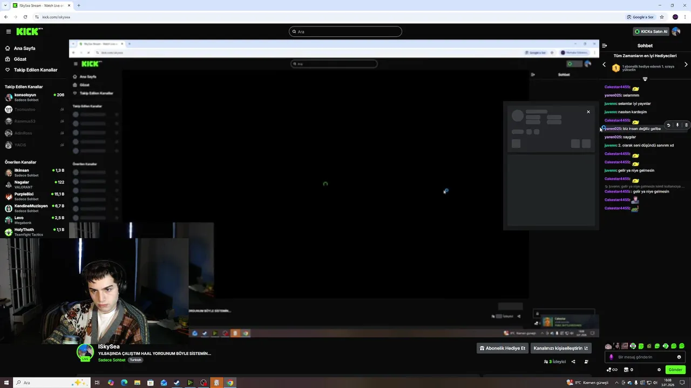The height and width of the screenshot is (388, 691).
Task: Click the search field labeled Ara
Action: (x=345, y=31)
